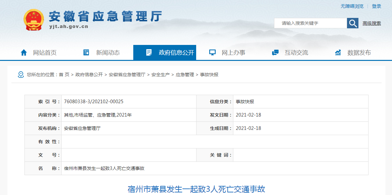Click the 文号 label cell
Image resolution: width=392 pixels, height=195 pixels.
(x=43, y=155)
